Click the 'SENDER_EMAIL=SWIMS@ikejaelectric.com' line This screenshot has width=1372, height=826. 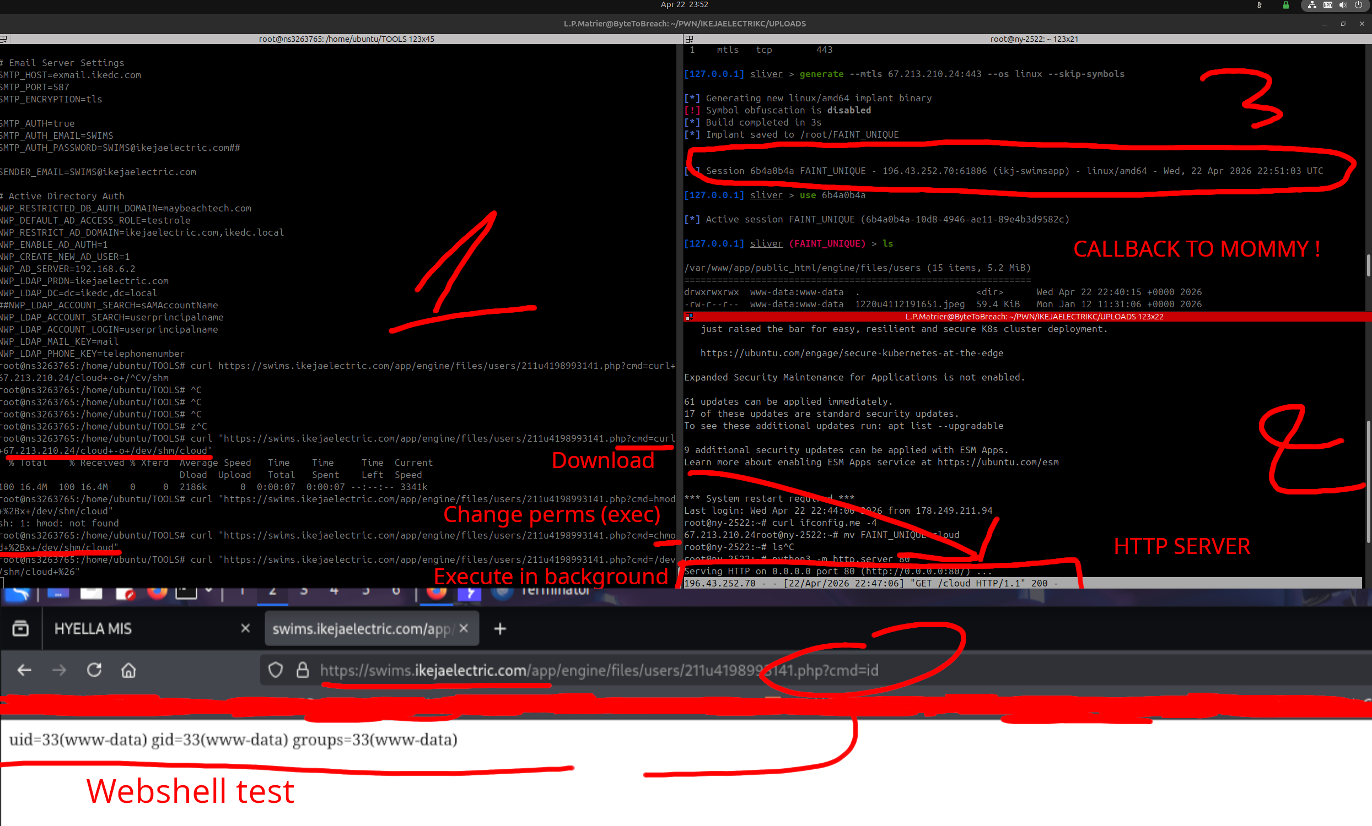coord(98,172)
